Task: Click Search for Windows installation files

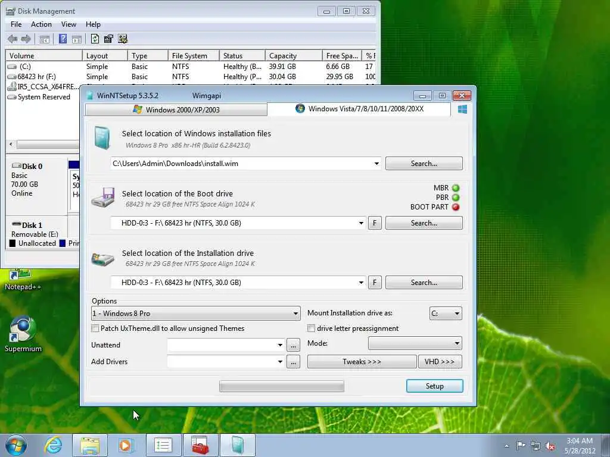Action: coord(424,164)
